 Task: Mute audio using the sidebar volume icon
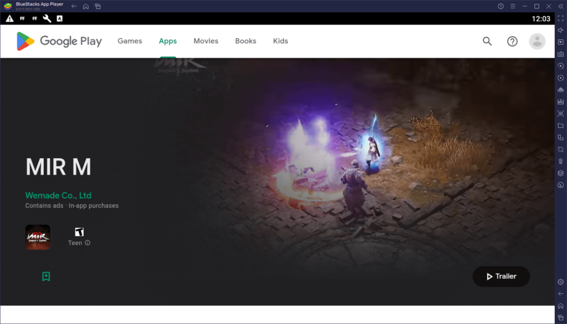tap(561, 30)
